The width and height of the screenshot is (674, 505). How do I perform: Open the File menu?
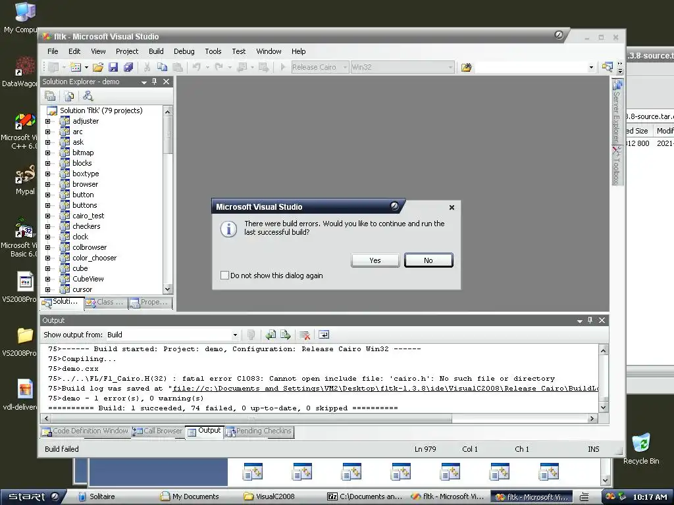coord(53,51)
